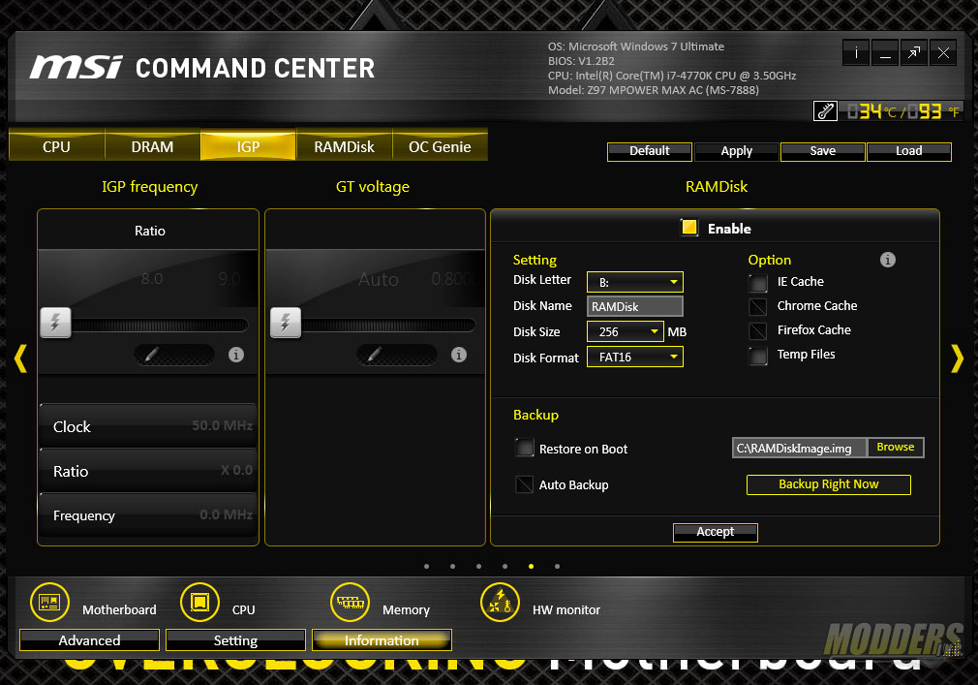Click the GT voltage value edit box
This screenshot has width=978, height=685.
397,355
